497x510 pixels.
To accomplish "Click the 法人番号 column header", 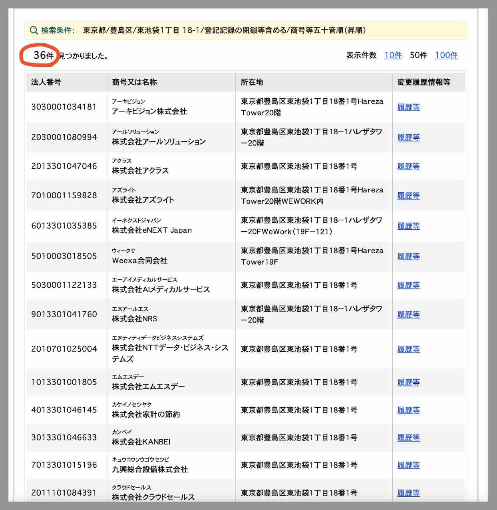I will tap(46, 82).
